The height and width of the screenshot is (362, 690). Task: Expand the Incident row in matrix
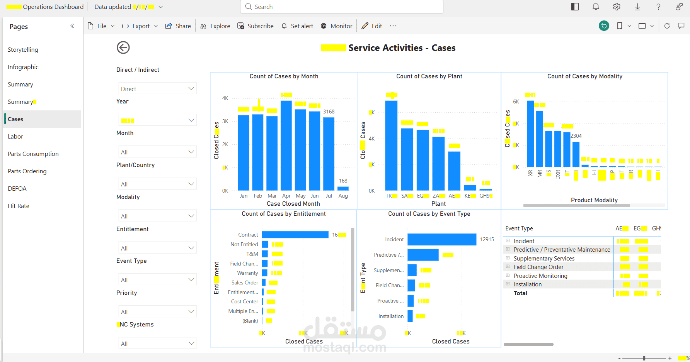(508, 241)
